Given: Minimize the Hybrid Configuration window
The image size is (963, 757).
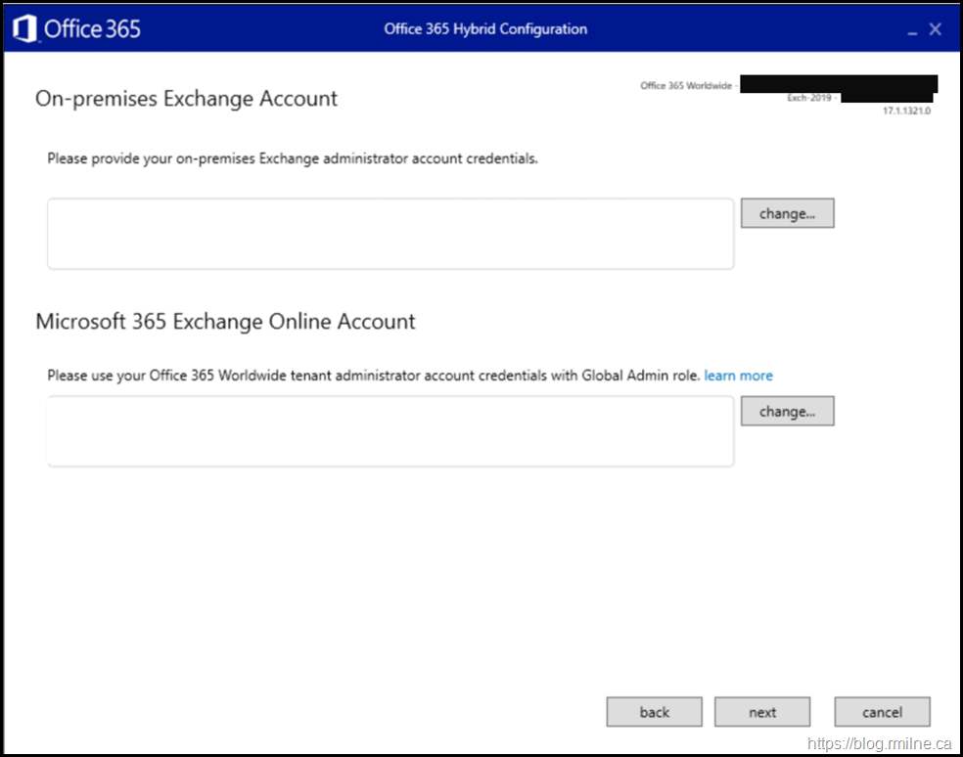Looking at the screenshot, I should 912,30.
